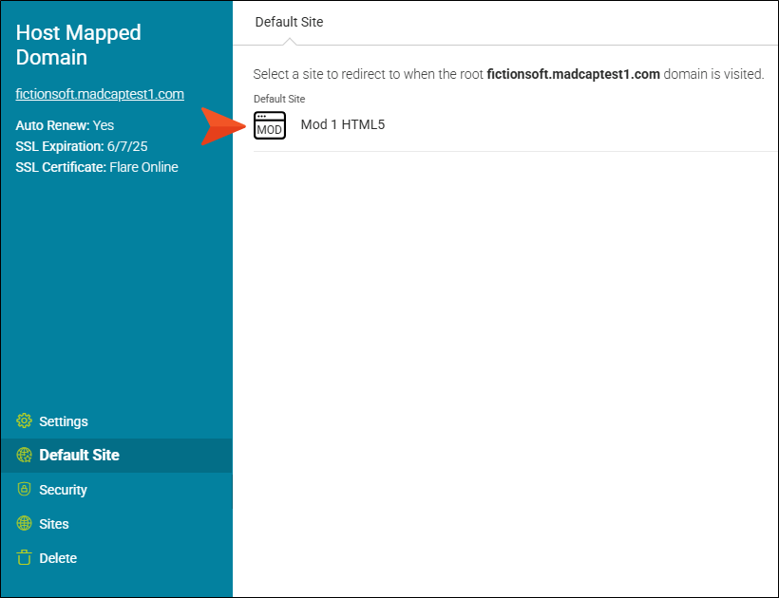Click the Sites globe icon
The height and width of the screenshot is (598, 779).
click(x=25, y=524)
